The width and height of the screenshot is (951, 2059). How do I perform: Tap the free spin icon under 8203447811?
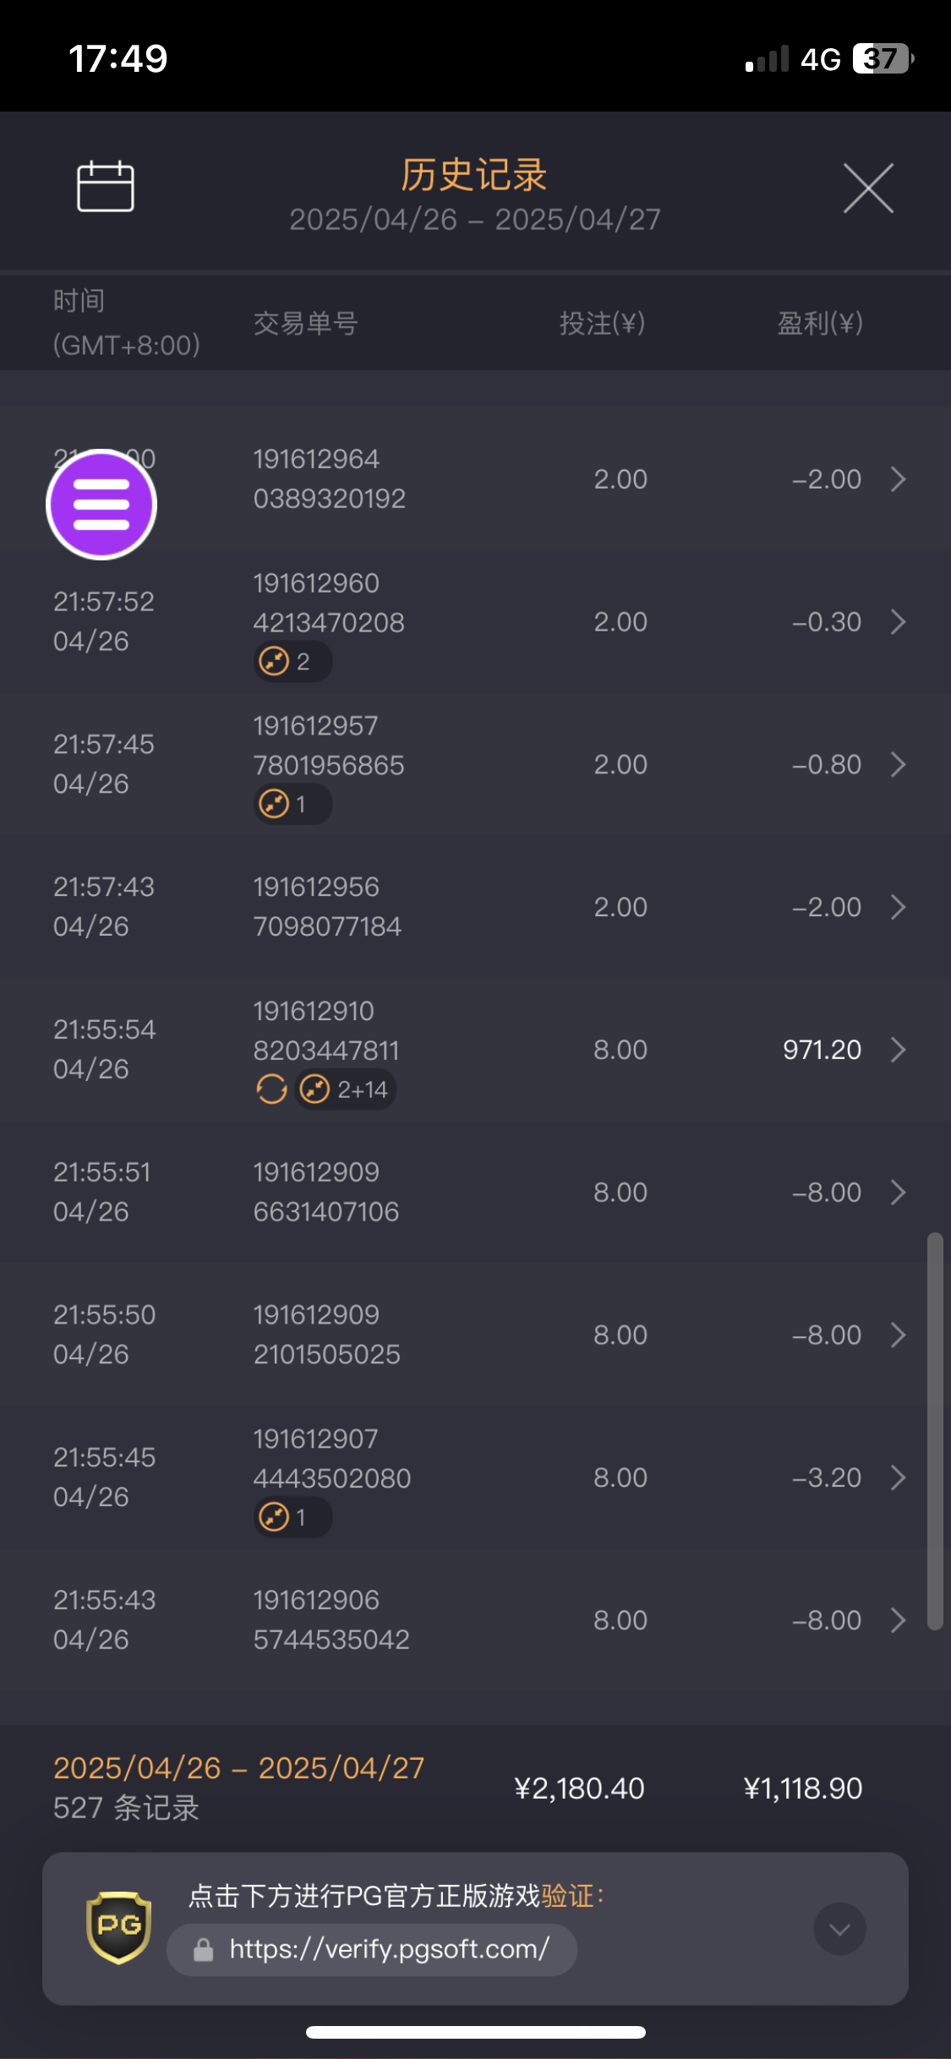(x=271, y=1090)
